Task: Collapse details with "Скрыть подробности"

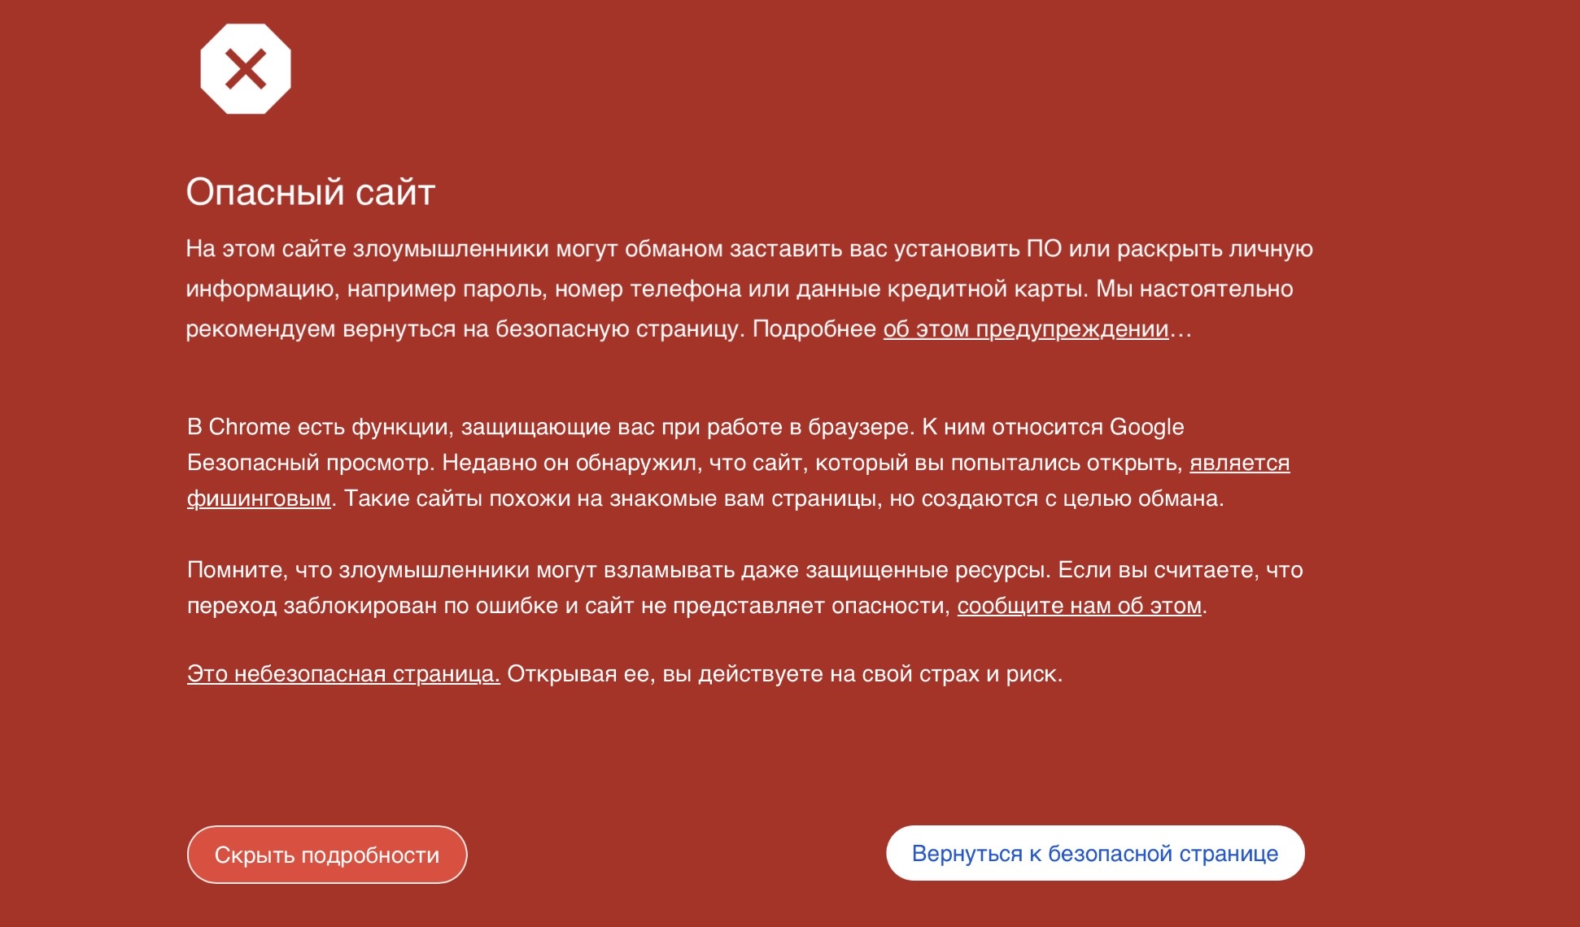Action: (x=327, y=855)
